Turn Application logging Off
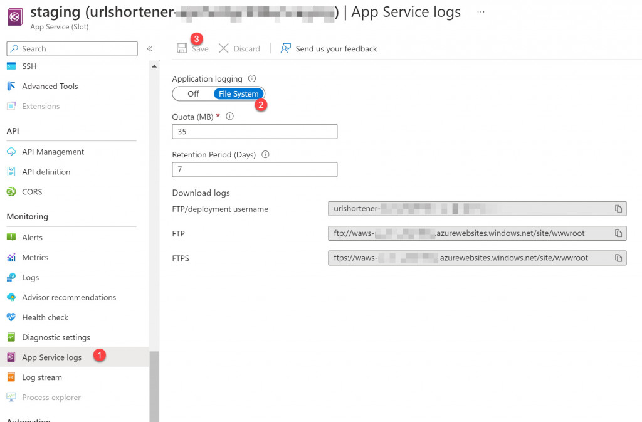 (193, 93)
